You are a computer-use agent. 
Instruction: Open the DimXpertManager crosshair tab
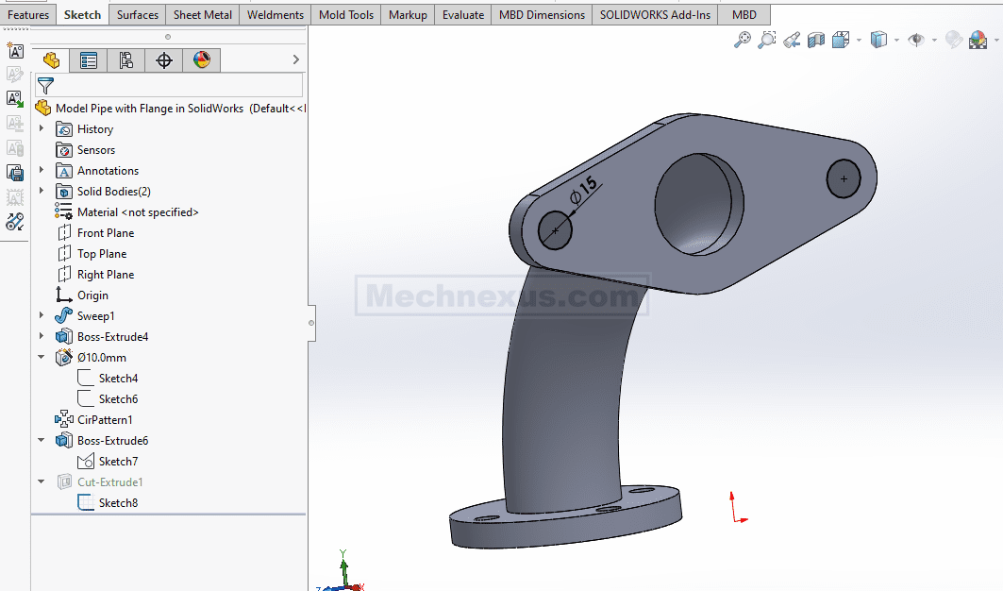pyautogui.click(x=164, y=60)
